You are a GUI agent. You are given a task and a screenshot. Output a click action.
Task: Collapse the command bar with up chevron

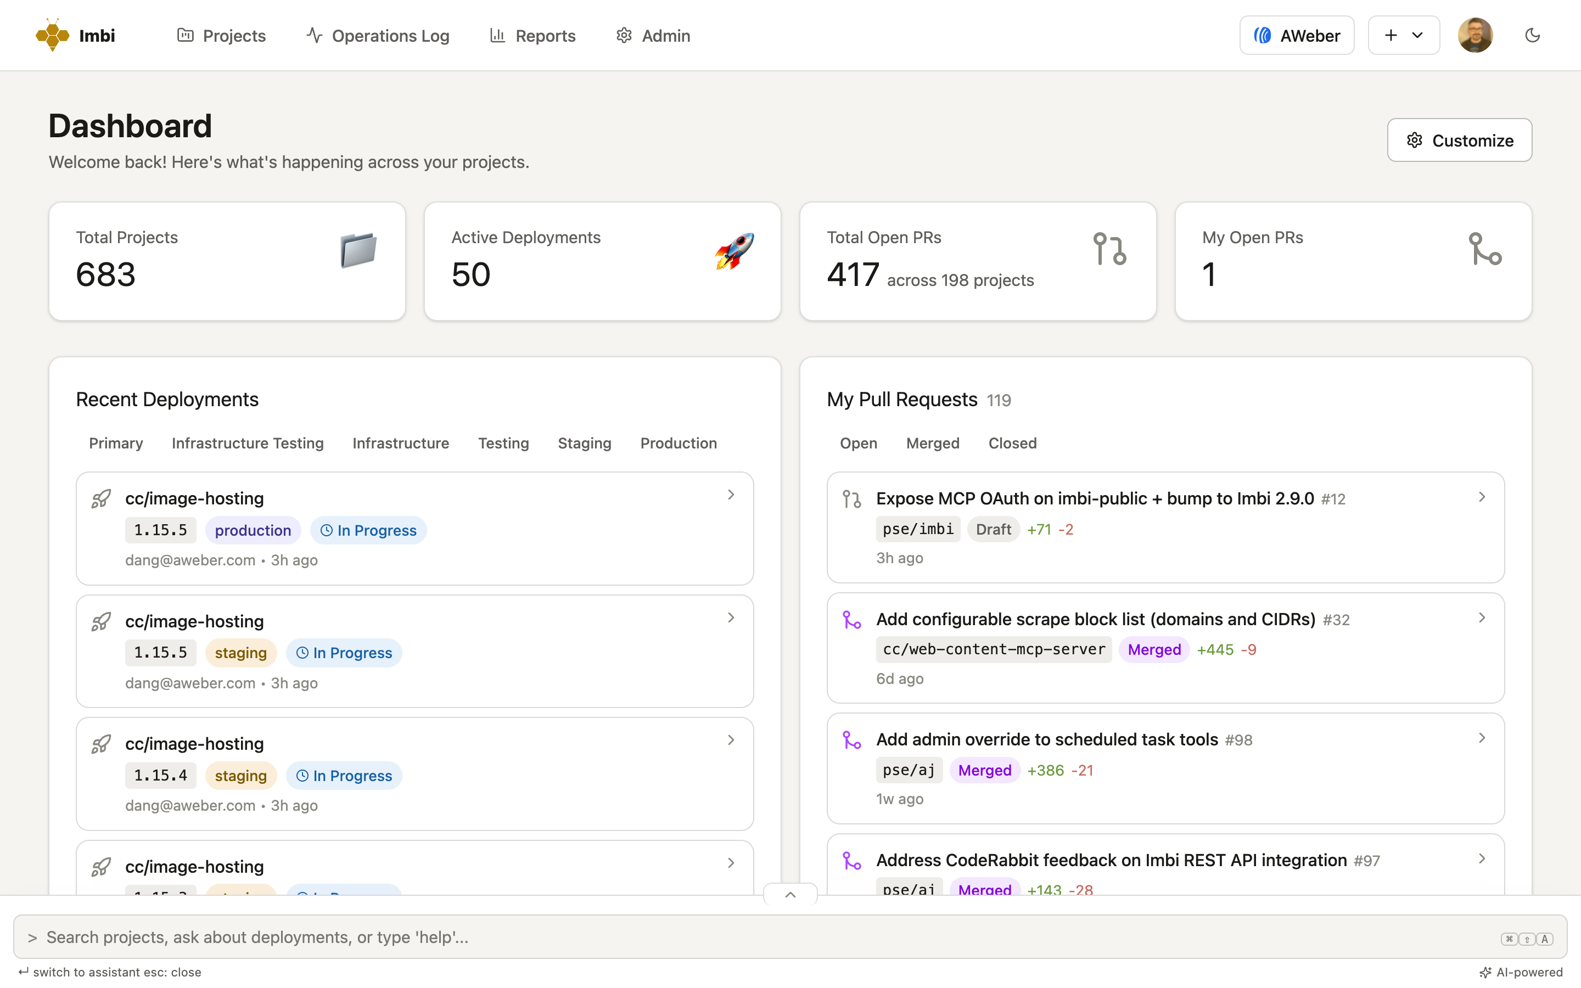coord(790,894)
